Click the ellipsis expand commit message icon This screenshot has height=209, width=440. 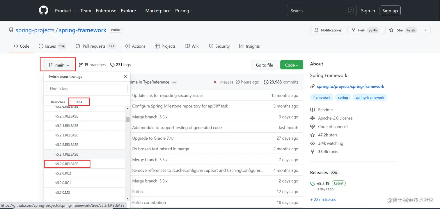pyautogui.click(x=174, y=82)
